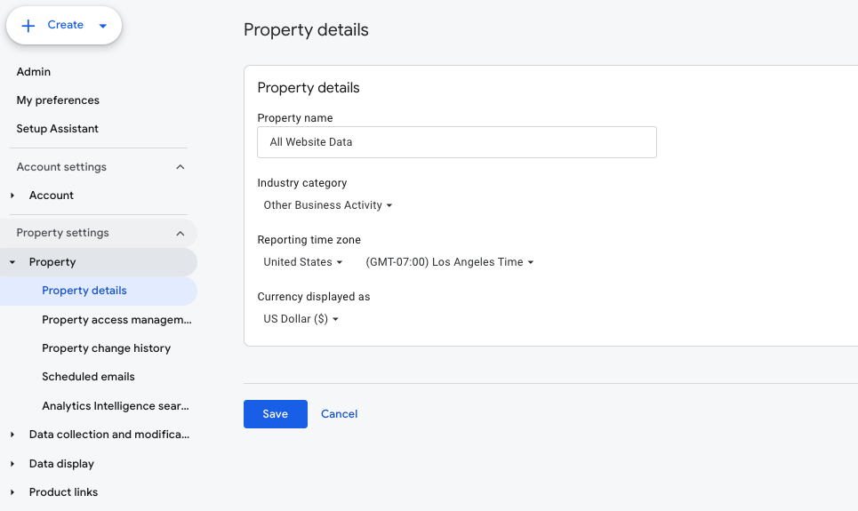Image resolution: width=858 pixels, height=511 pixels.
Task: Go to Scheduled emails
Action: [88, 377]
